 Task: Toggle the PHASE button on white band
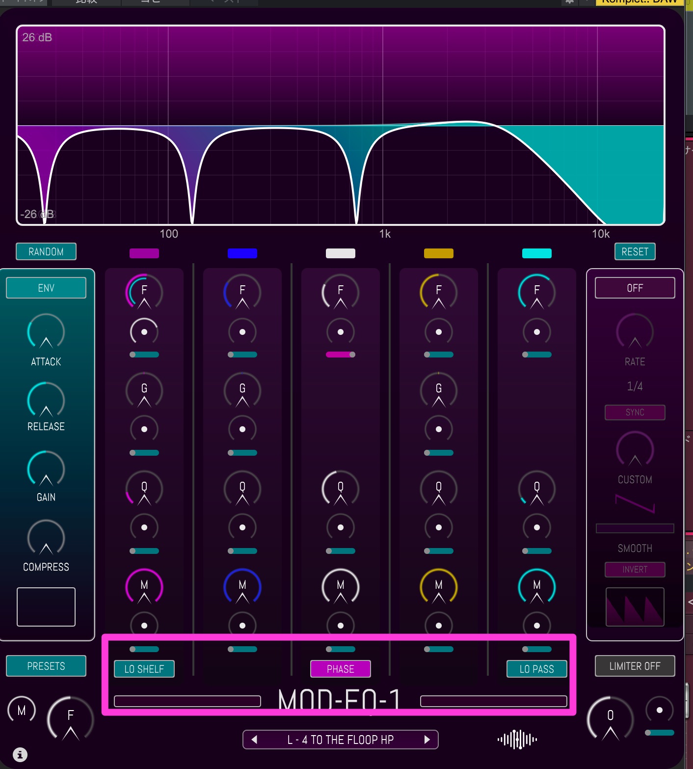point(341,669)
